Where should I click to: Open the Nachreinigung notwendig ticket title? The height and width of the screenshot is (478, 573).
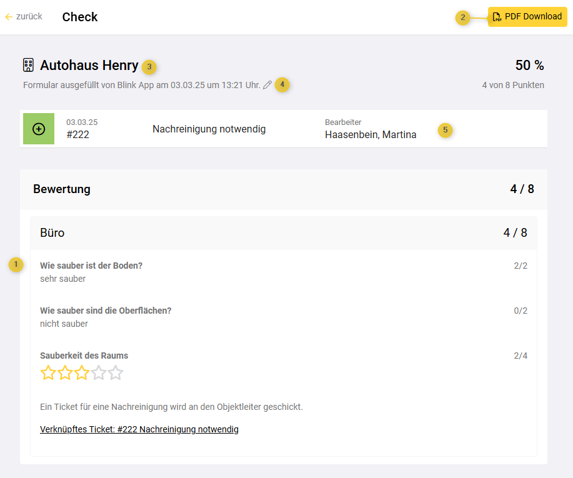point(209,129)
